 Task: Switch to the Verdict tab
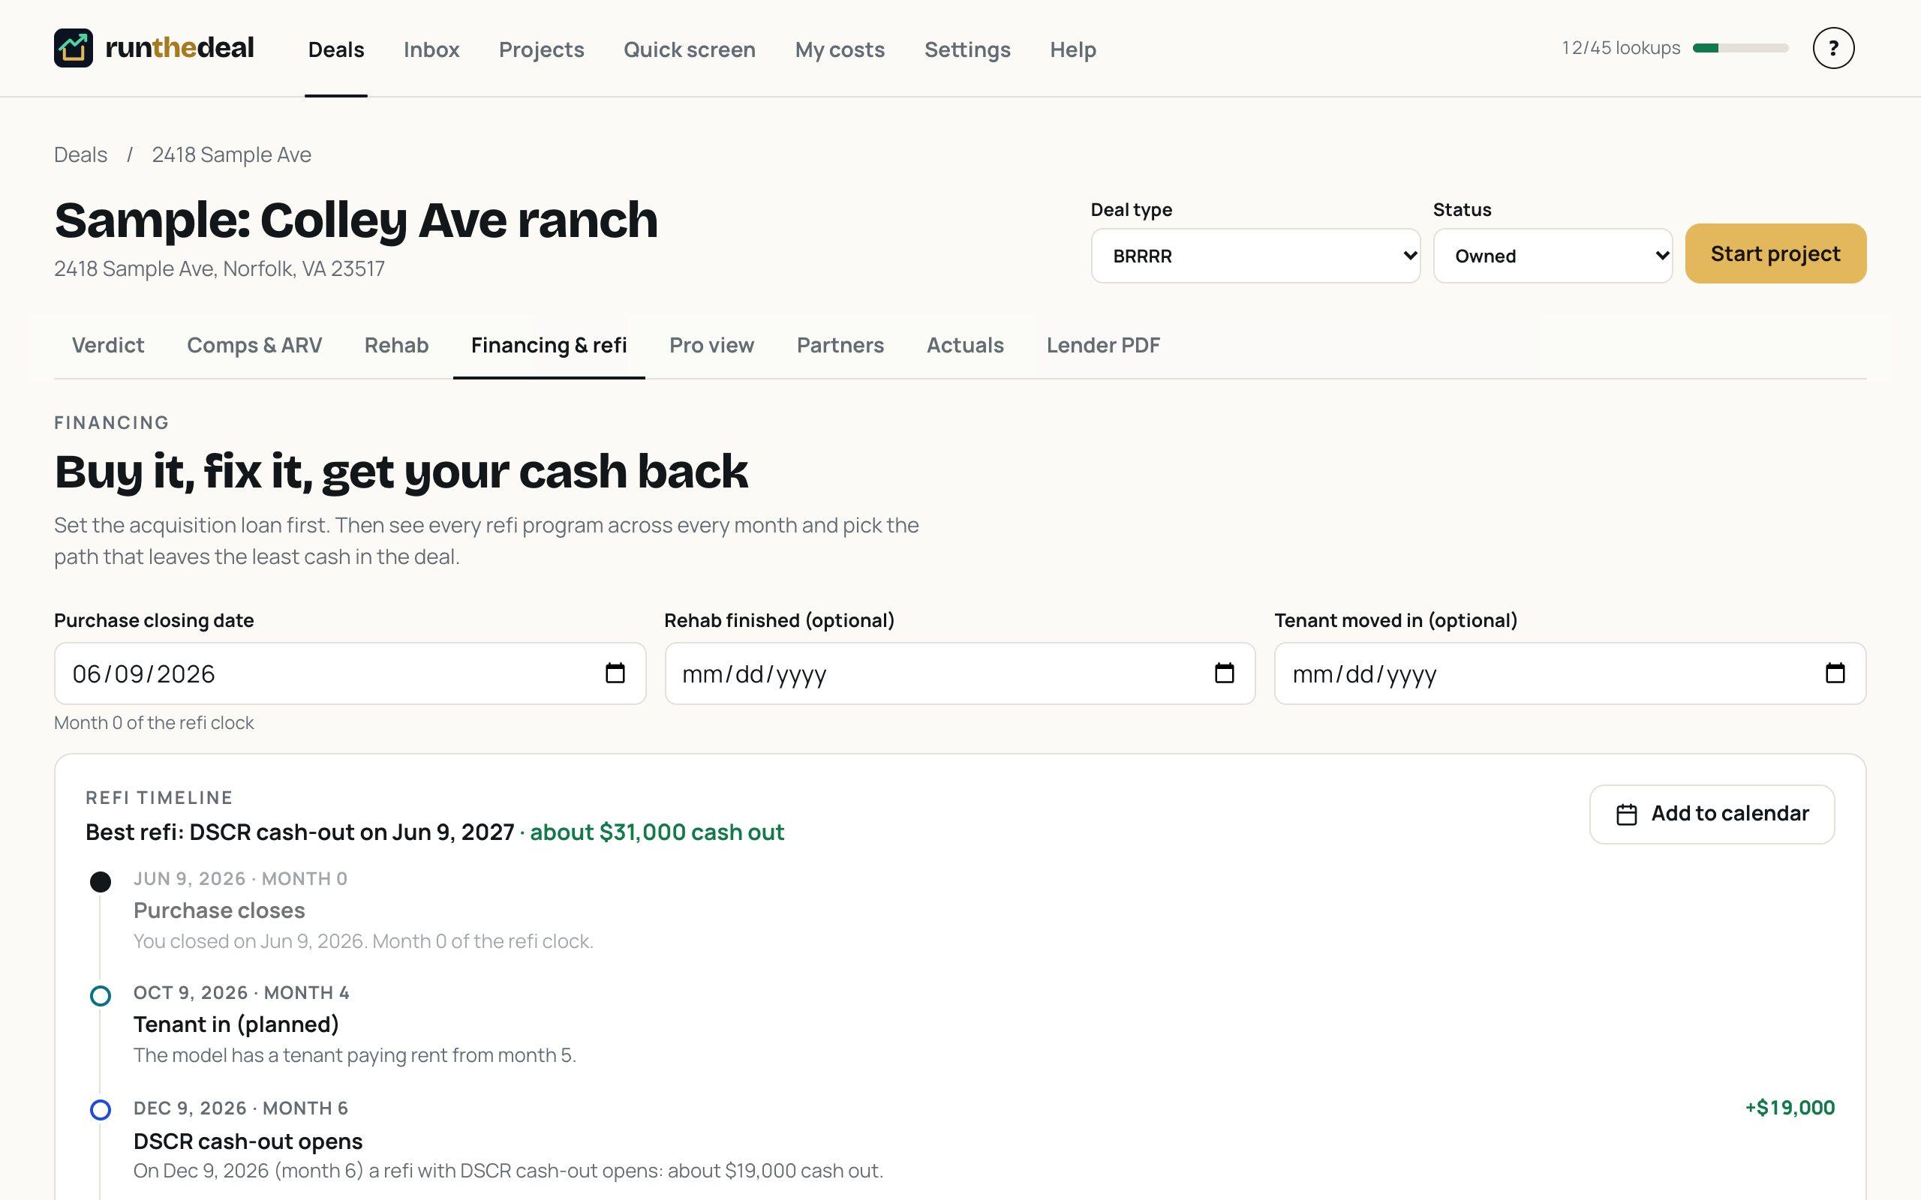[x=108, y=345]
